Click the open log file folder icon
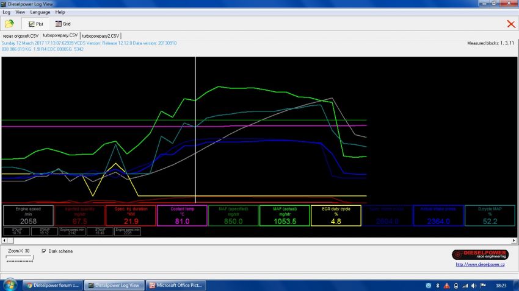 [9, 24]
